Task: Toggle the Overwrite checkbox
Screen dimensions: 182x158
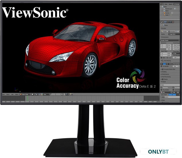Action: point(161,88)
